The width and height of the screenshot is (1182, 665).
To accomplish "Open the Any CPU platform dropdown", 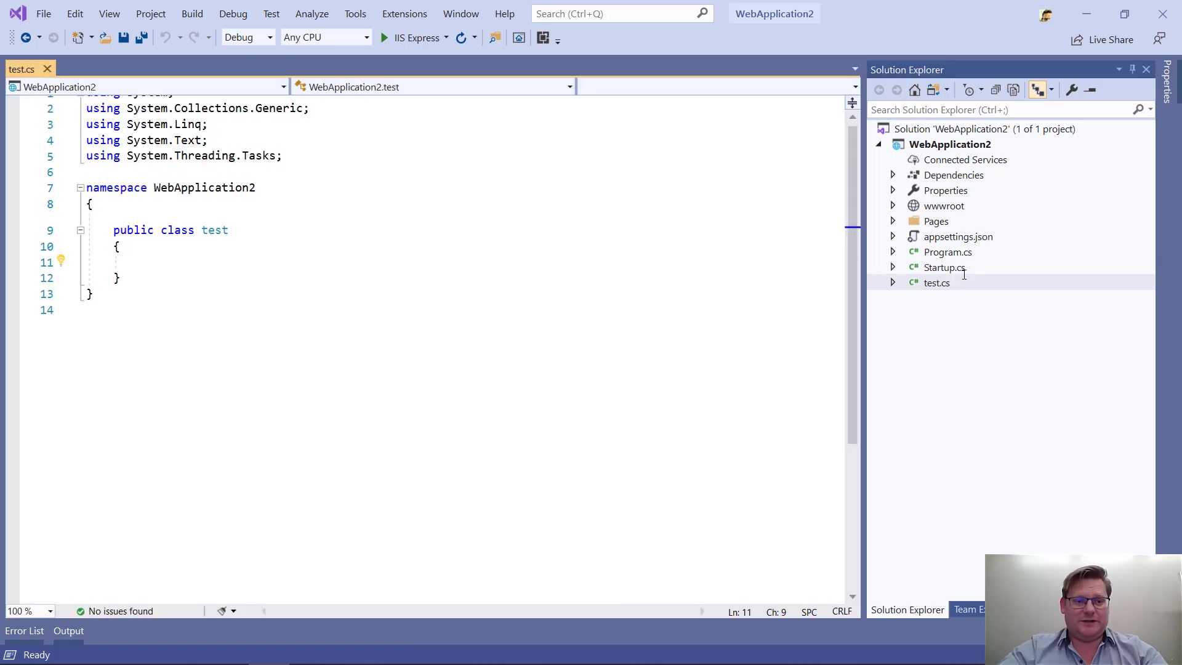I will (326, 38).
